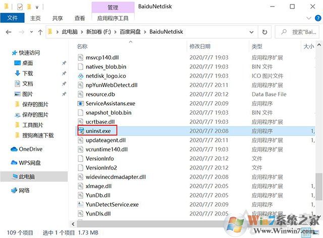
Task: Select the msvcp140.dll file icon
Action: click(x=80, y=57)
